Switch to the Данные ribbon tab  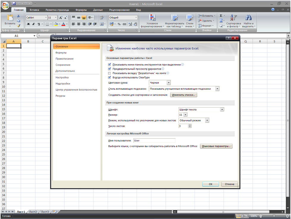(98, 10)
